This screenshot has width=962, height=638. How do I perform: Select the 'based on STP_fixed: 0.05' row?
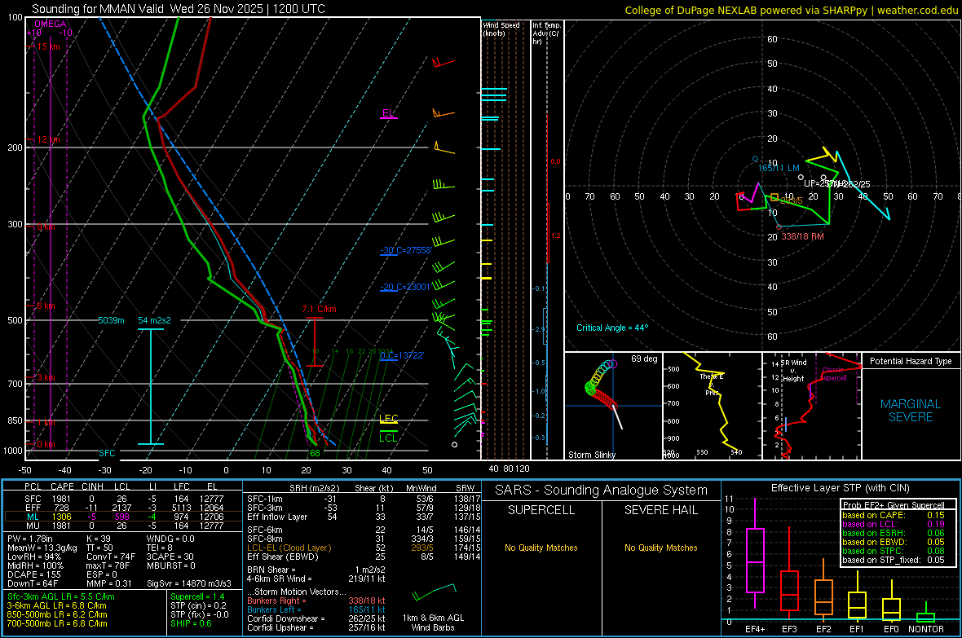[894, 560]
